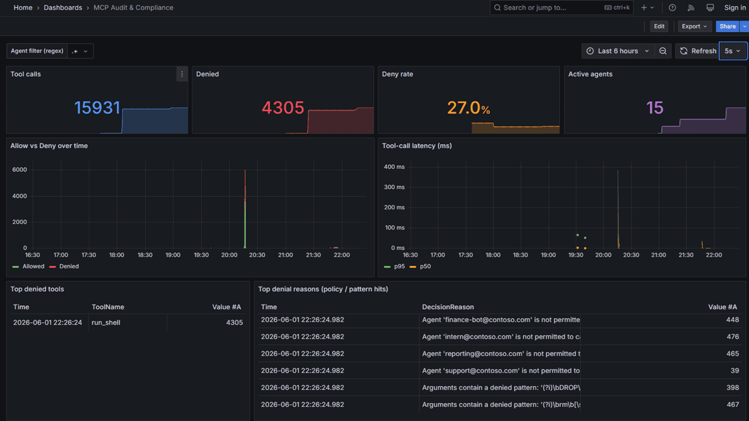Go to Home breadcrumb

(23, 8)
